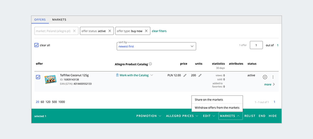
Task: Click the active status text in the row
Action: 251,75
